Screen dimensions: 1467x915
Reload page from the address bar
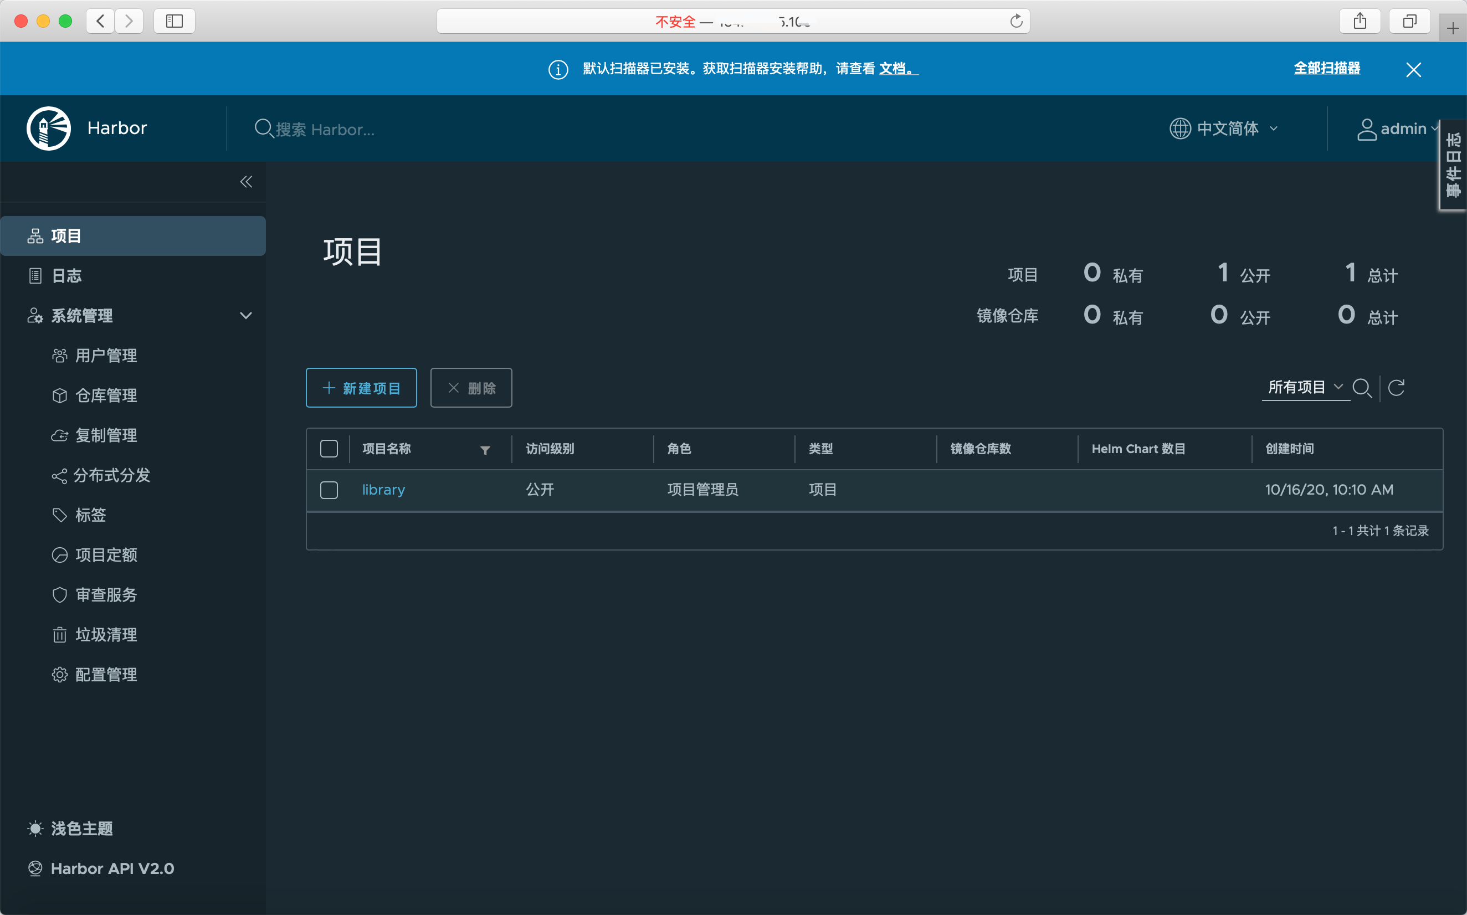point(1016,21)
